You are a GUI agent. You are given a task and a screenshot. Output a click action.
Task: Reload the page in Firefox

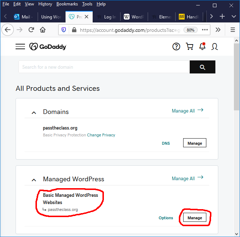31,30
